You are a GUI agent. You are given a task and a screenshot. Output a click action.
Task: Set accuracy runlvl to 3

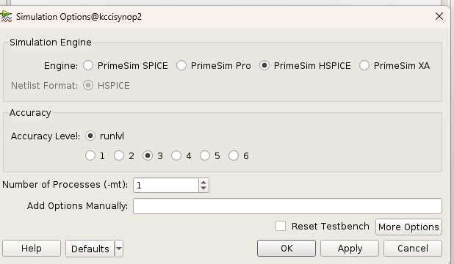[148, 156]
